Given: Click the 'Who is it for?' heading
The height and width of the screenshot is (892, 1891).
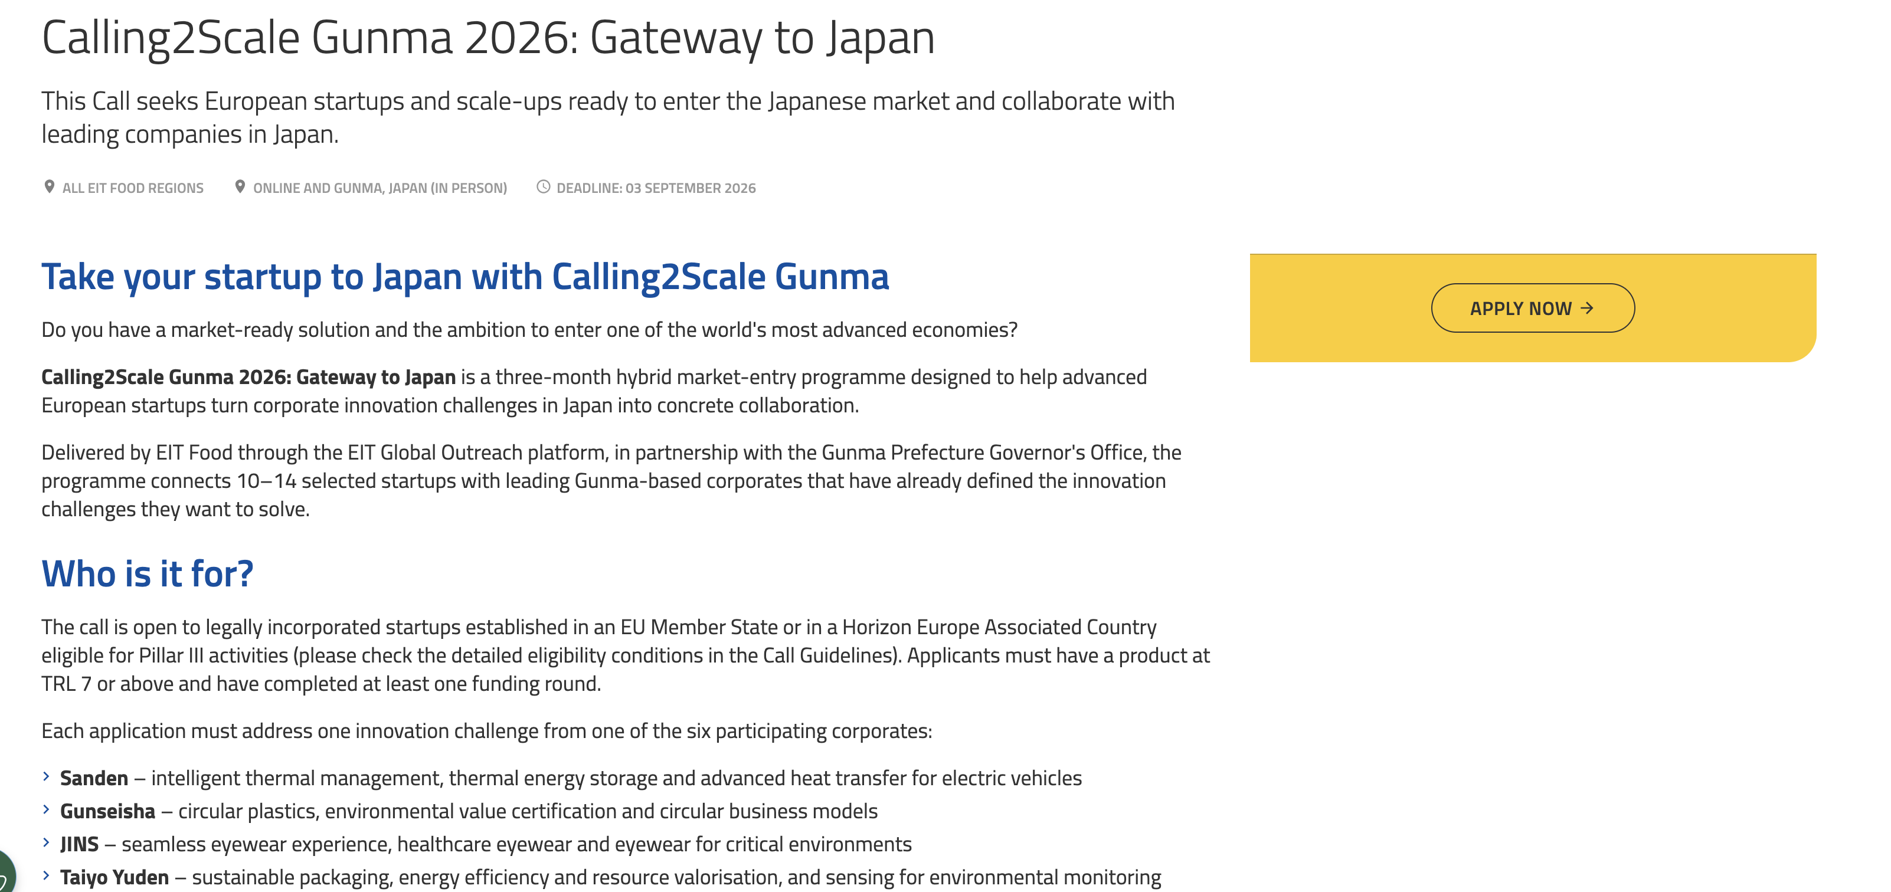Looking at the screenshot, I should click(x=147, y=573).
